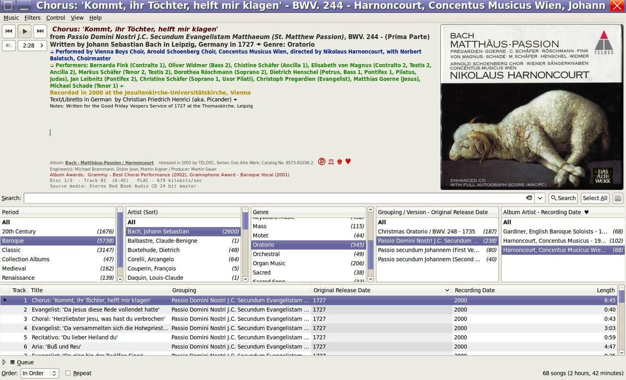Screen dimensions: 626x380
Task: Select 'Daquin, Louis-Claude' artist
Action: (x=184, y=278)
